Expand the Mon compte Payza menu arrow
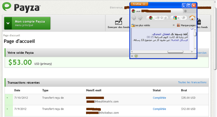Screen dimensions: 217x117 (8, 23)
